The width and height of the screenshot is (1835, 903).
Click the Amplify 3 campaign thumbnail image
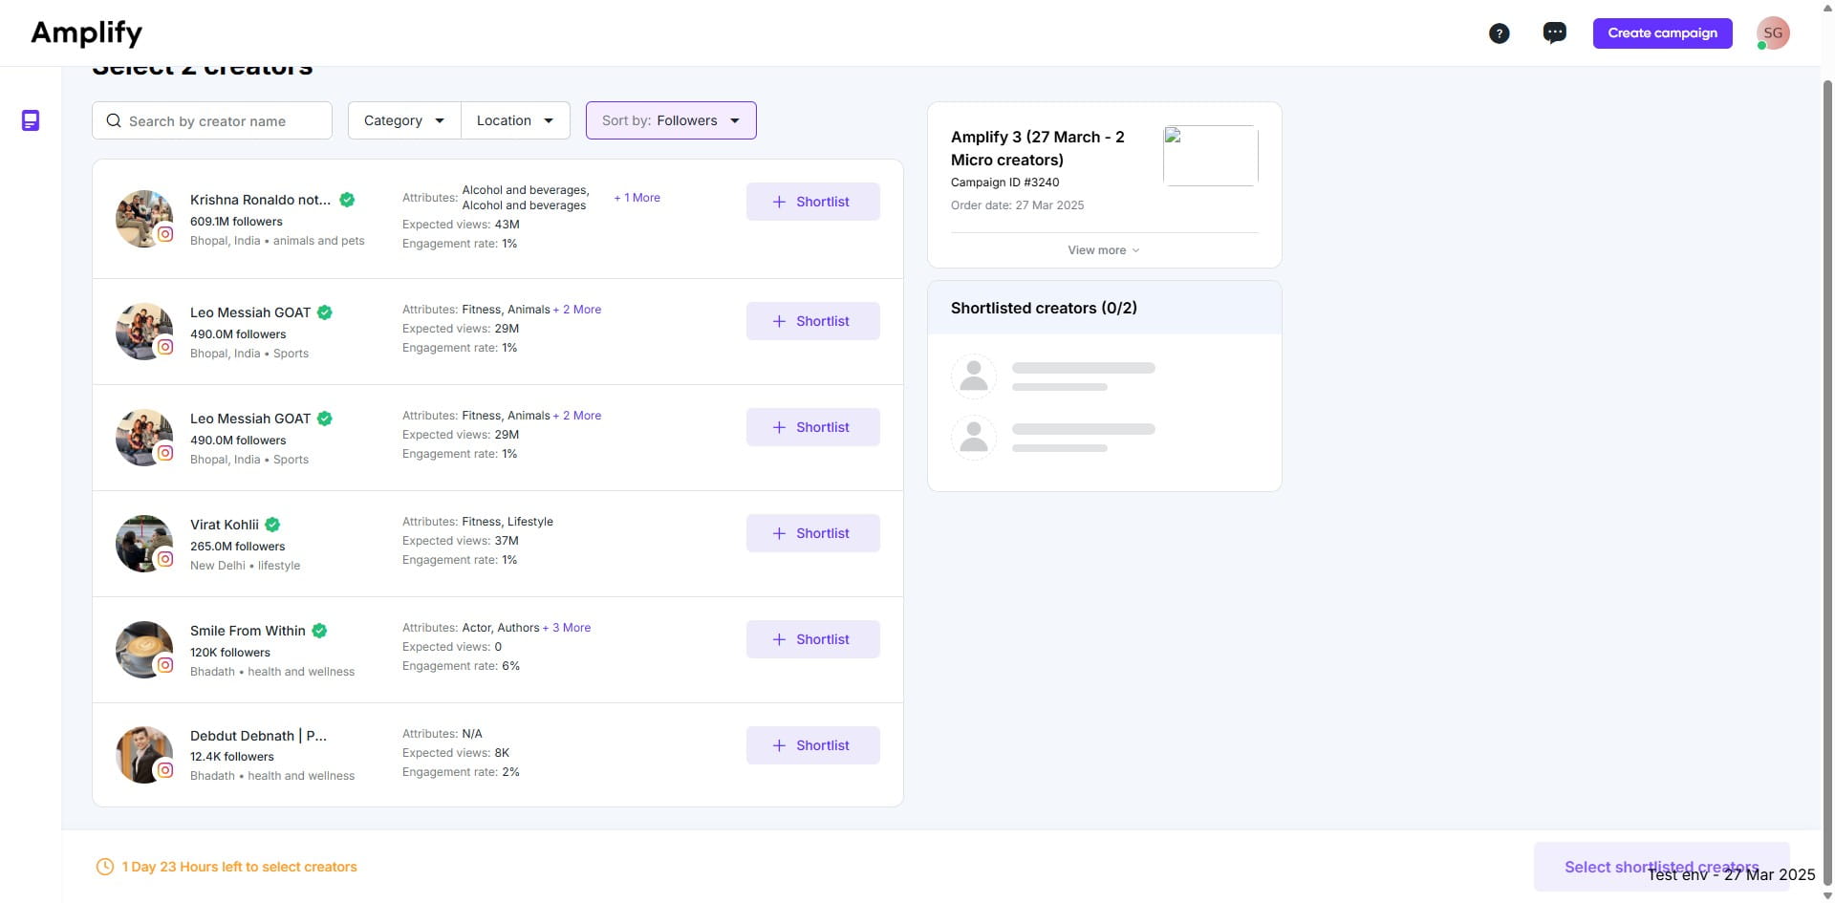point(1210,156)
